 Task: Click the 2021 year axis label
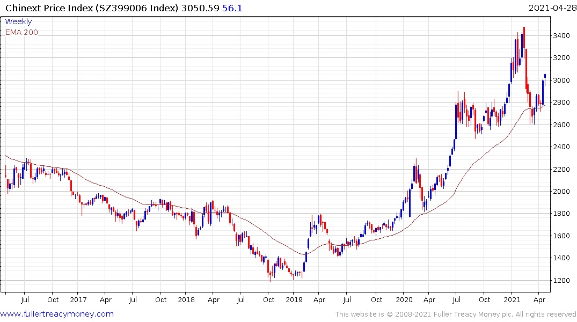point(512,299)
